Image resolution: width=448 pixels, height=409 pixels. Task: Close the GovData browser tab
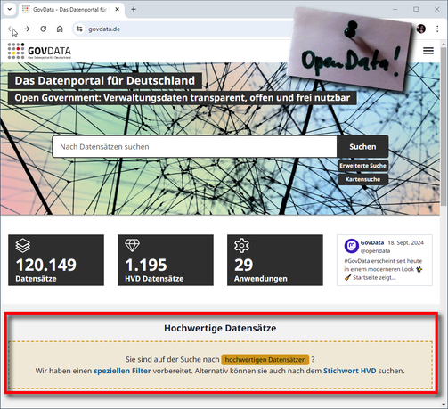(118, 9)
